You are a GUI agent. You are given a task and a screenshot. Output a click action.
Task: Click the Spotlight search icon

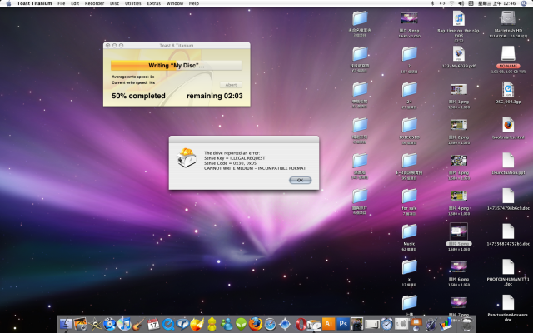coord(524,3)
